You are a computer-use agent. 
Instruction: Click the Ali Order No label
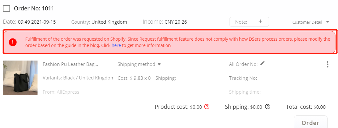(x=243, y=64)
